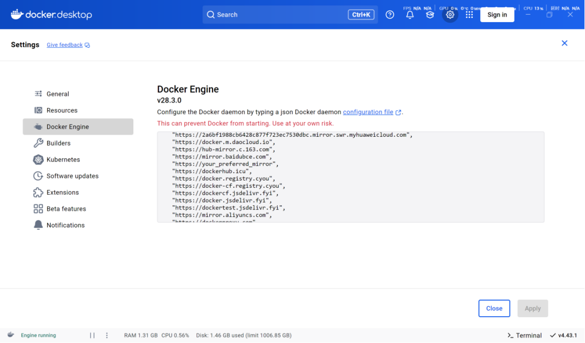Click the Docker whale icon in the status bar
This screenshot has width=585, height=343.
[x=11, y=335]
